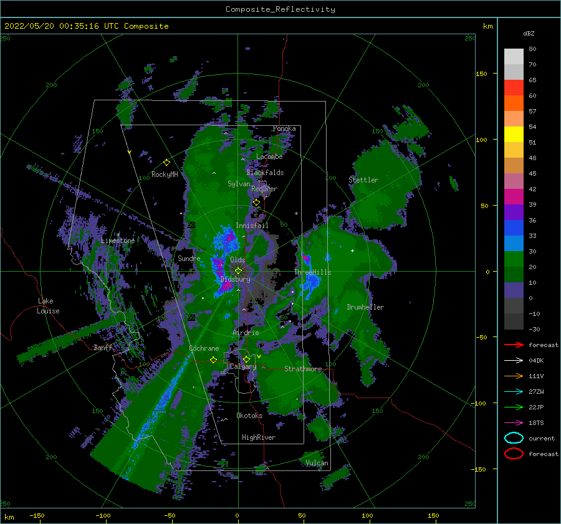This screenshot has height=524, width=561.
Task: Click the blue 36 dBZ swatch
Action: (514, 227)
